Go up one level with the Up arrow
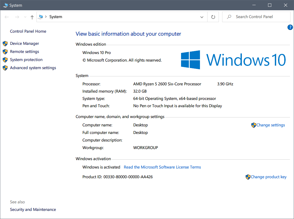Viewport: 294px width, 219px height. [x=32, y=17]
